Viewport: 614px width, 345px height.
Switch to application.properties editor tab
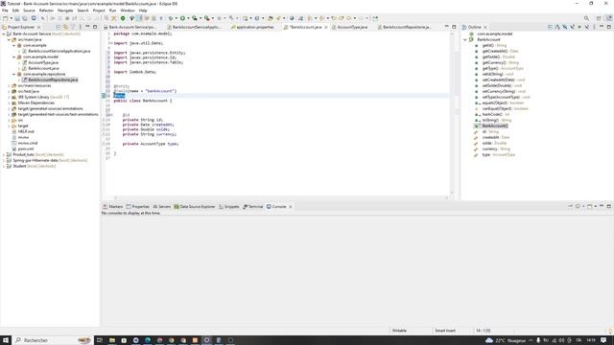pos(252,28)
